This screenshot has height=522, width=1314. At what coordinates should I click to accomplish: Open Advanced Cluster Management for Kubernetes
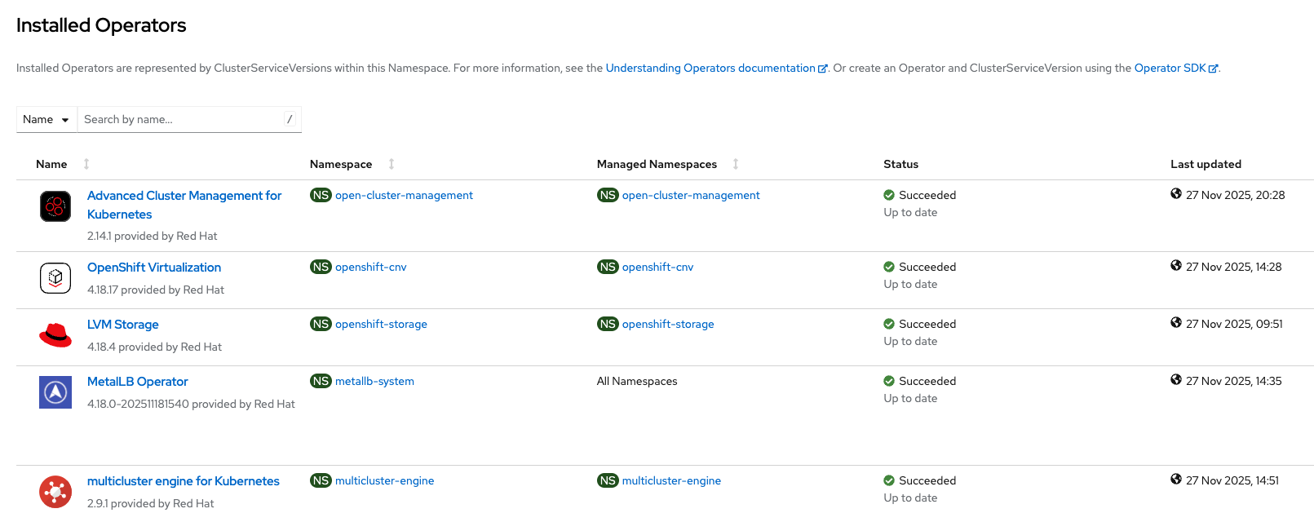pyautogui.click(x=184, y=196)
